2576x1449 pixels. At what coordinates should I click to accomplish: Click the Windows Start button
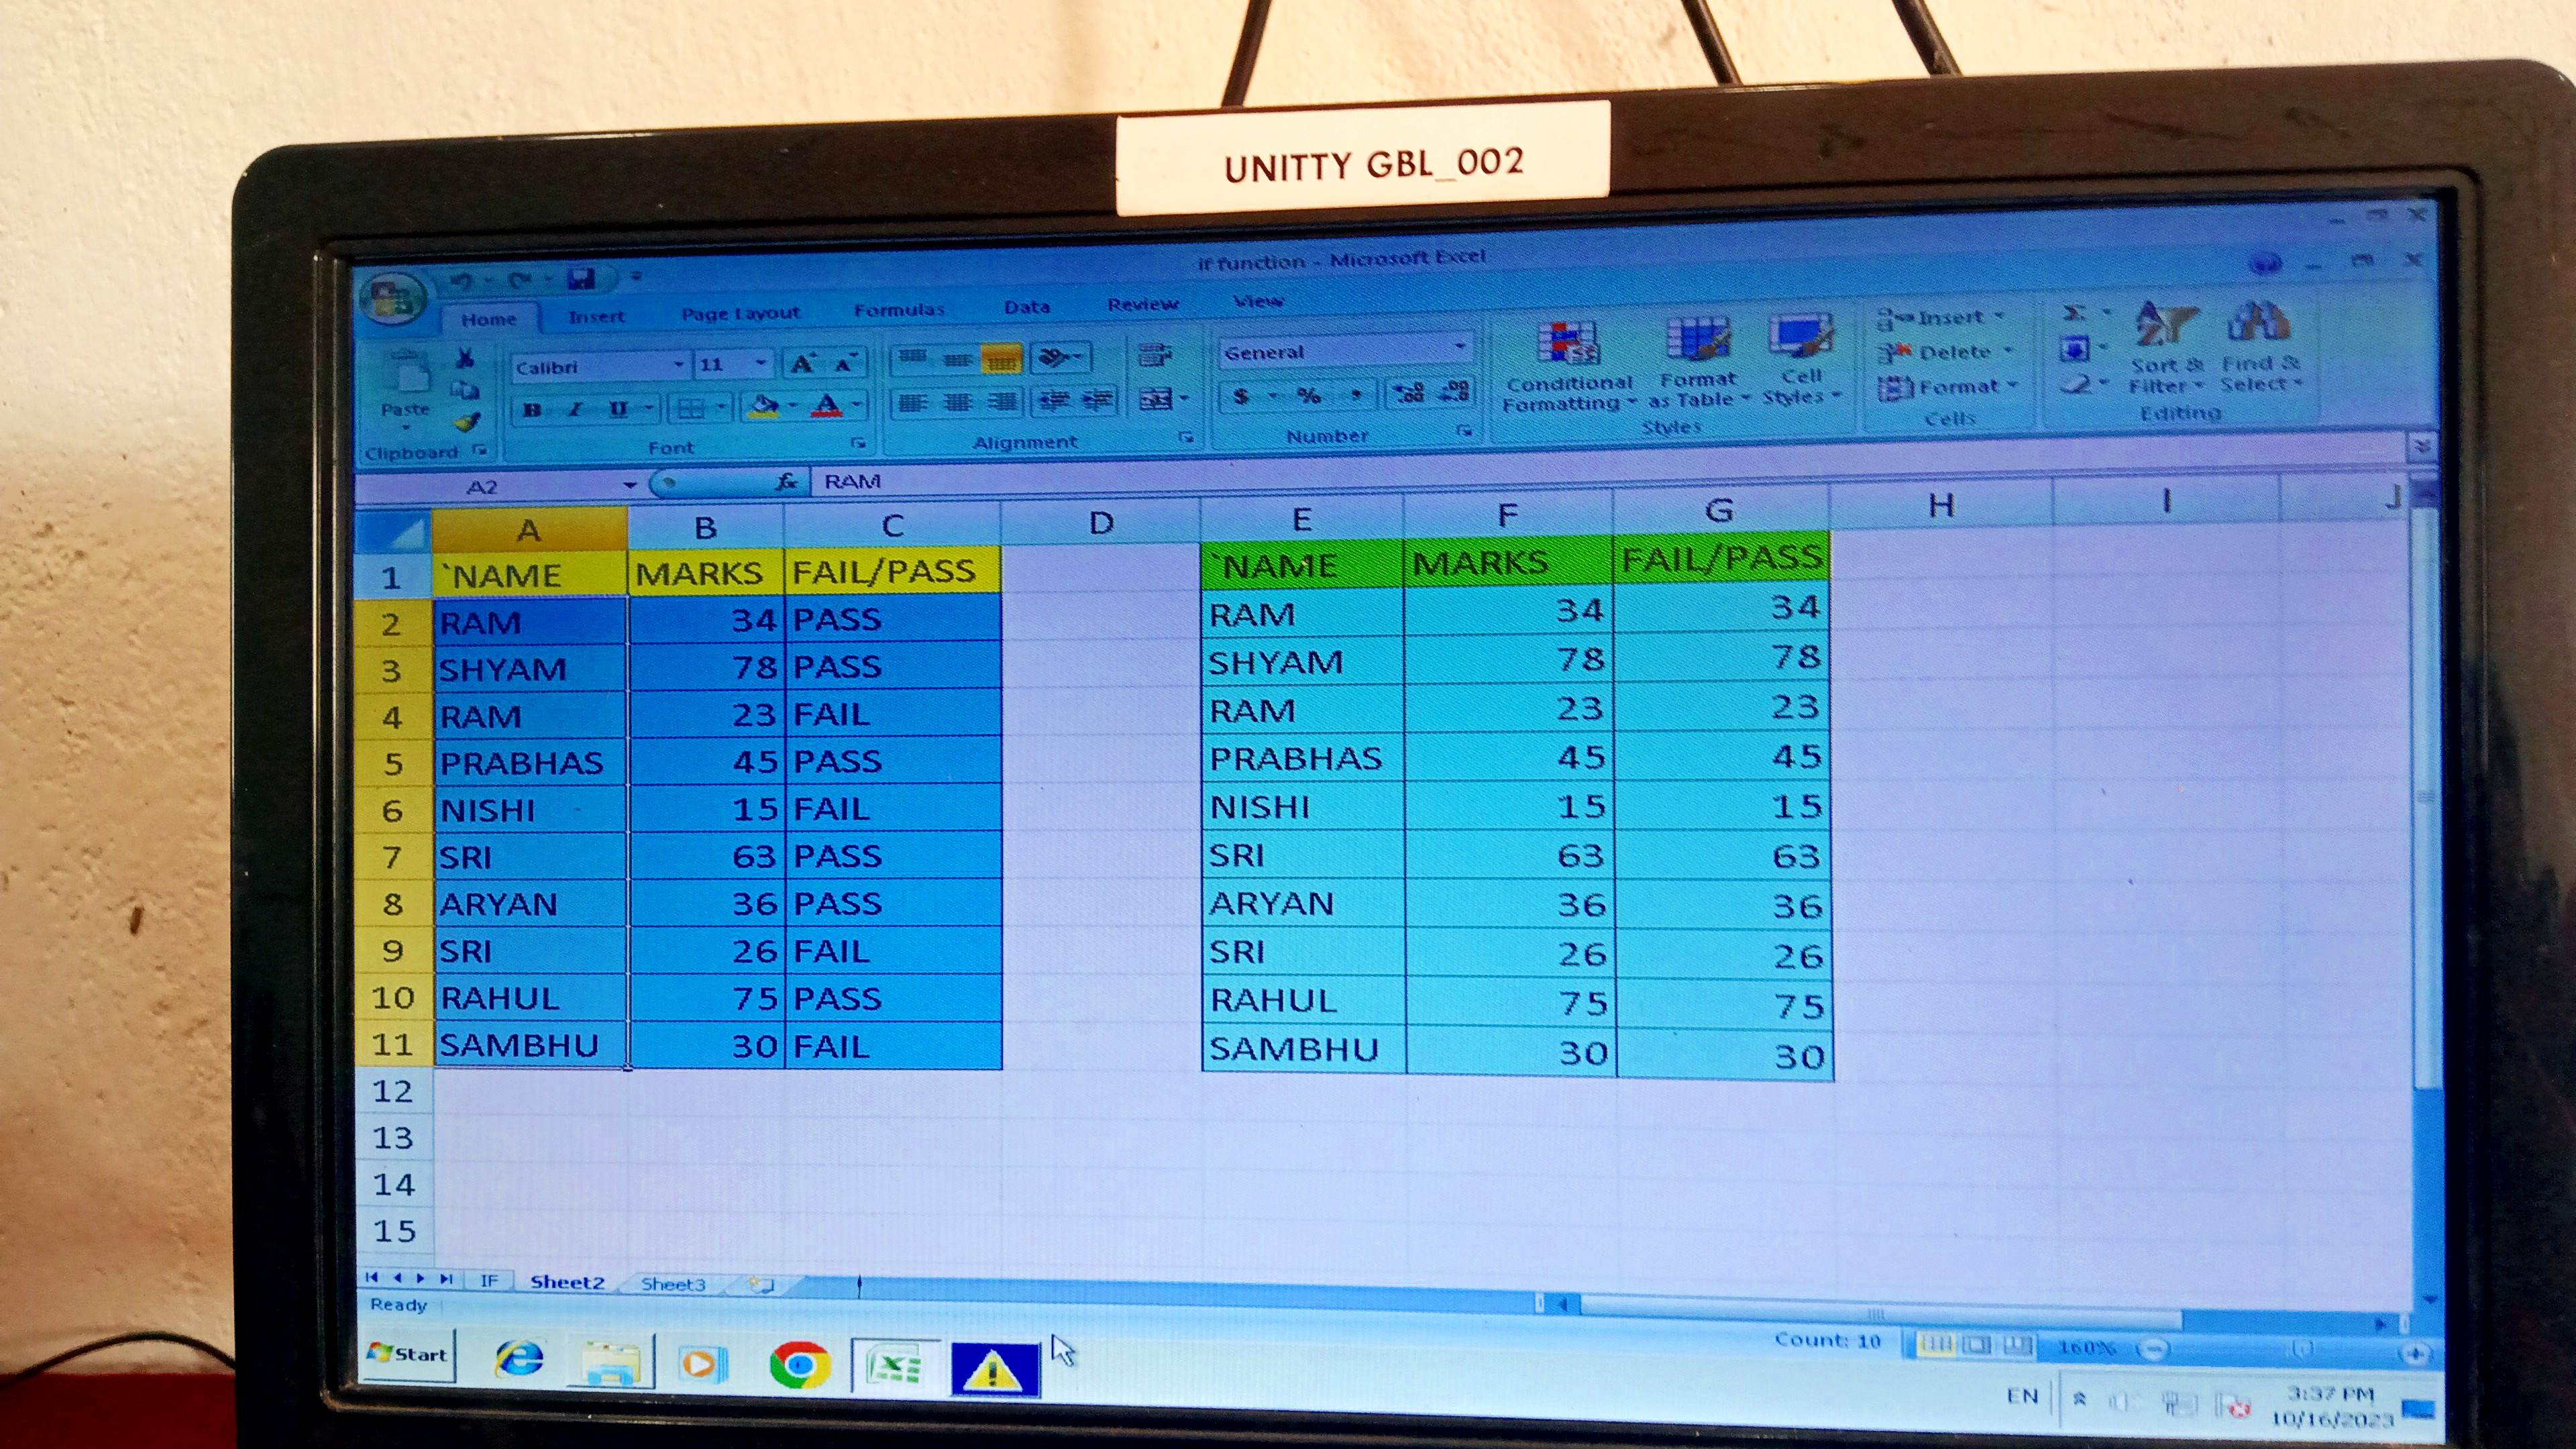408,1354
